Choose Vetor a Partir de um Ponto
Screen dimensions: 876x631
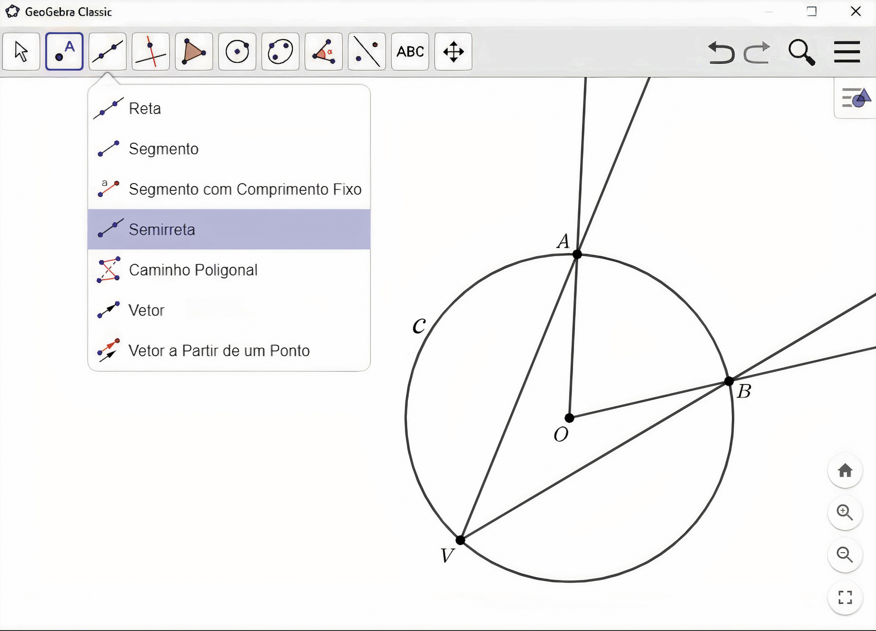[229, 351]
